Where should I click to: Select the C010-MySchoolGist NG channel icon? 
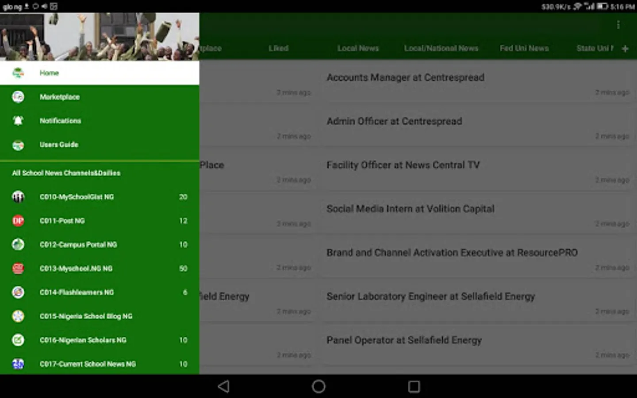(x=18, y=197)
